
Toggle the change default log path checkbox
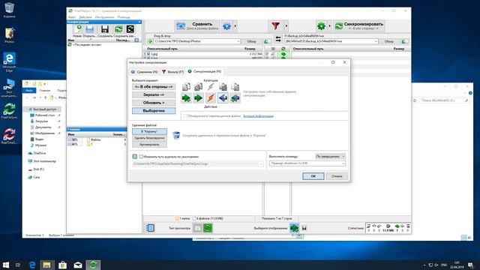coord(141,157)
